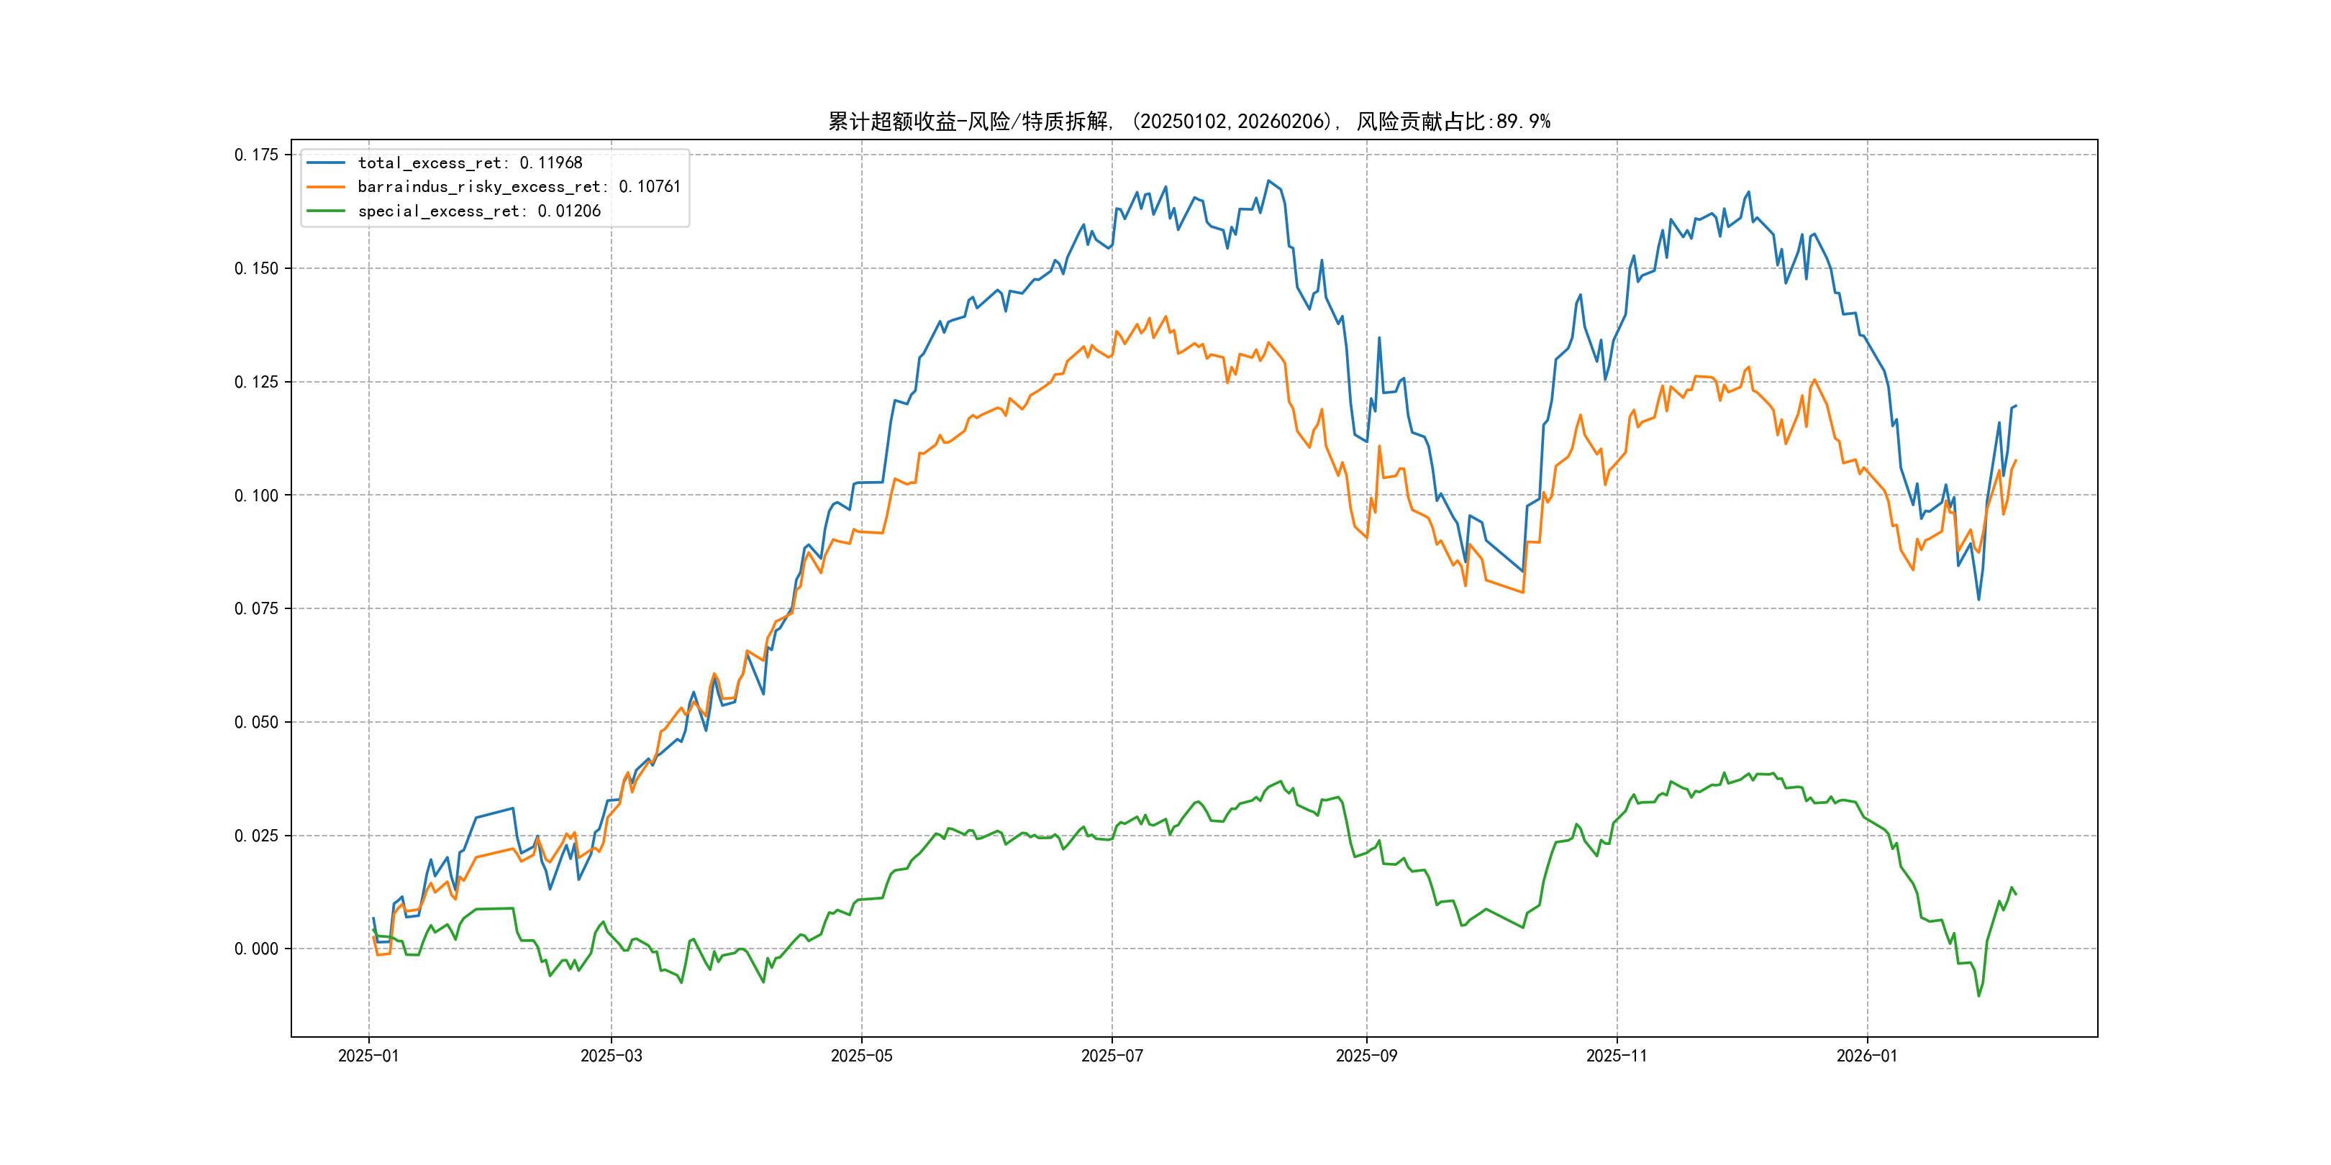Click the 0.050 y-axis tick label

click(256, 722)
